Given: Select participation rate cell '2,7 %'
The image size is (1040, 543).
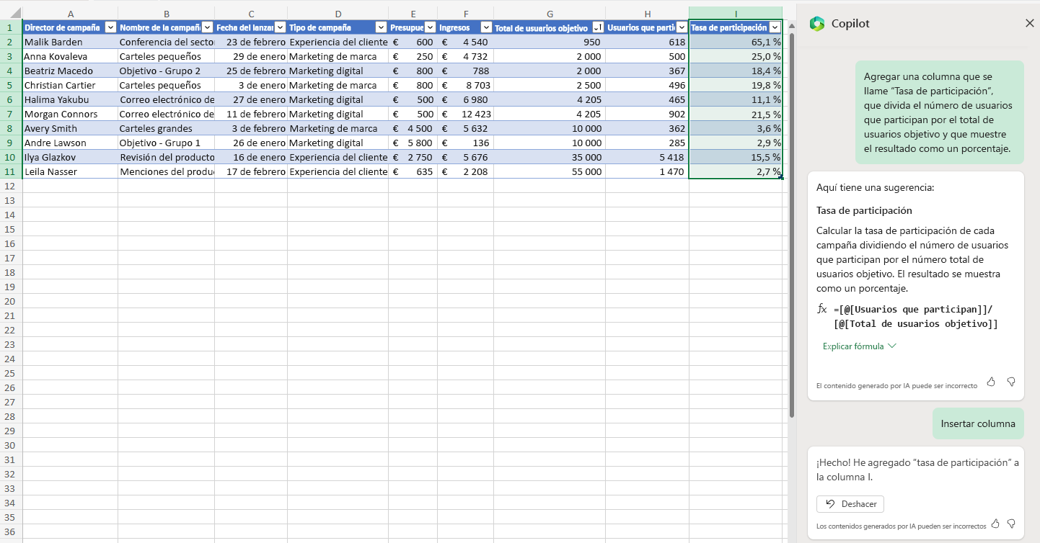Looking at the screenshot, I should (x=736, y=171).
